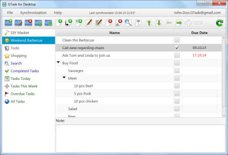Mark 10 pcs Beef as done

pos(177,86)
